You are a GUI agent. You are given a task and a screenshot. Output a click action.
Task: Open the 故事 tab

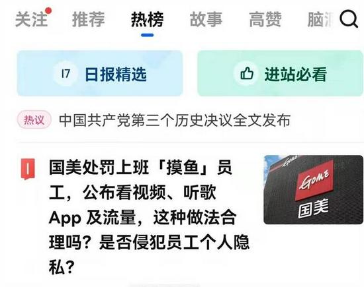tap(206, 19)
